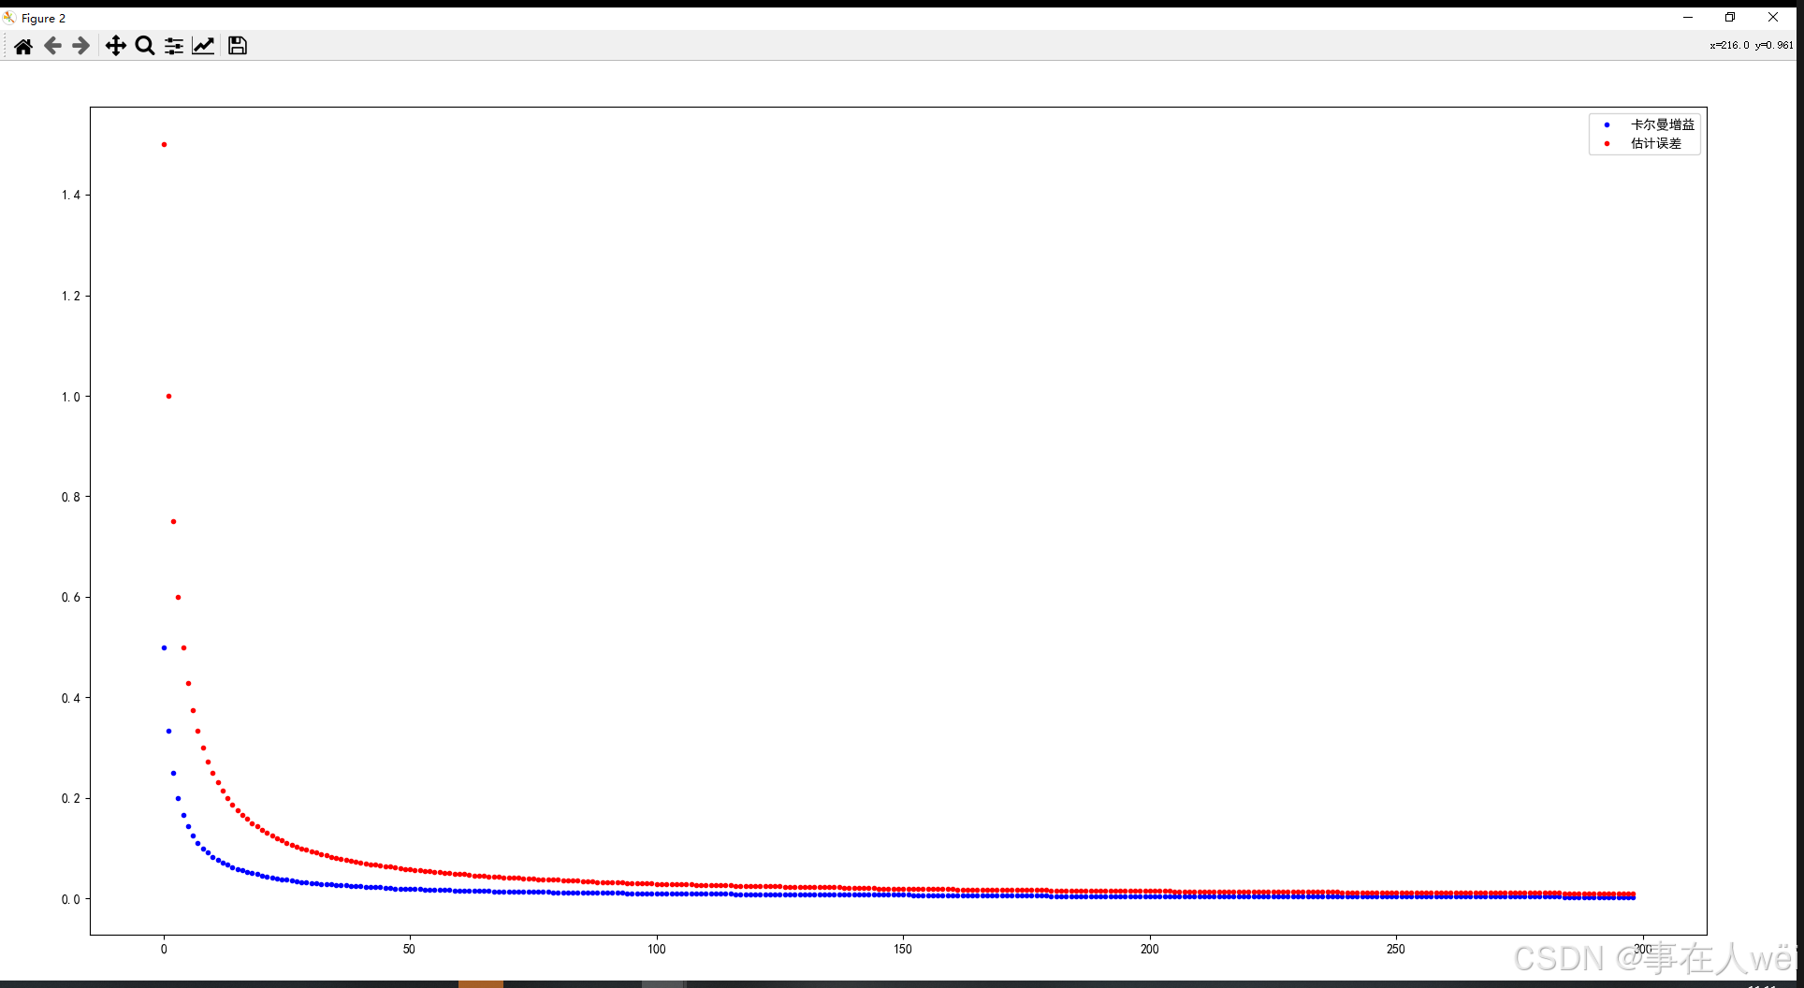Click the Figure 2 title text
Viewport: 1804px width, 988px height.
[43, 18]
